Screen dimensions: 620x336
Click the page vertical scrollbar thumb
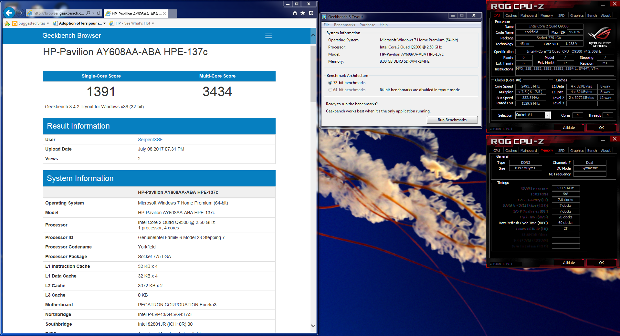(313, 74)
